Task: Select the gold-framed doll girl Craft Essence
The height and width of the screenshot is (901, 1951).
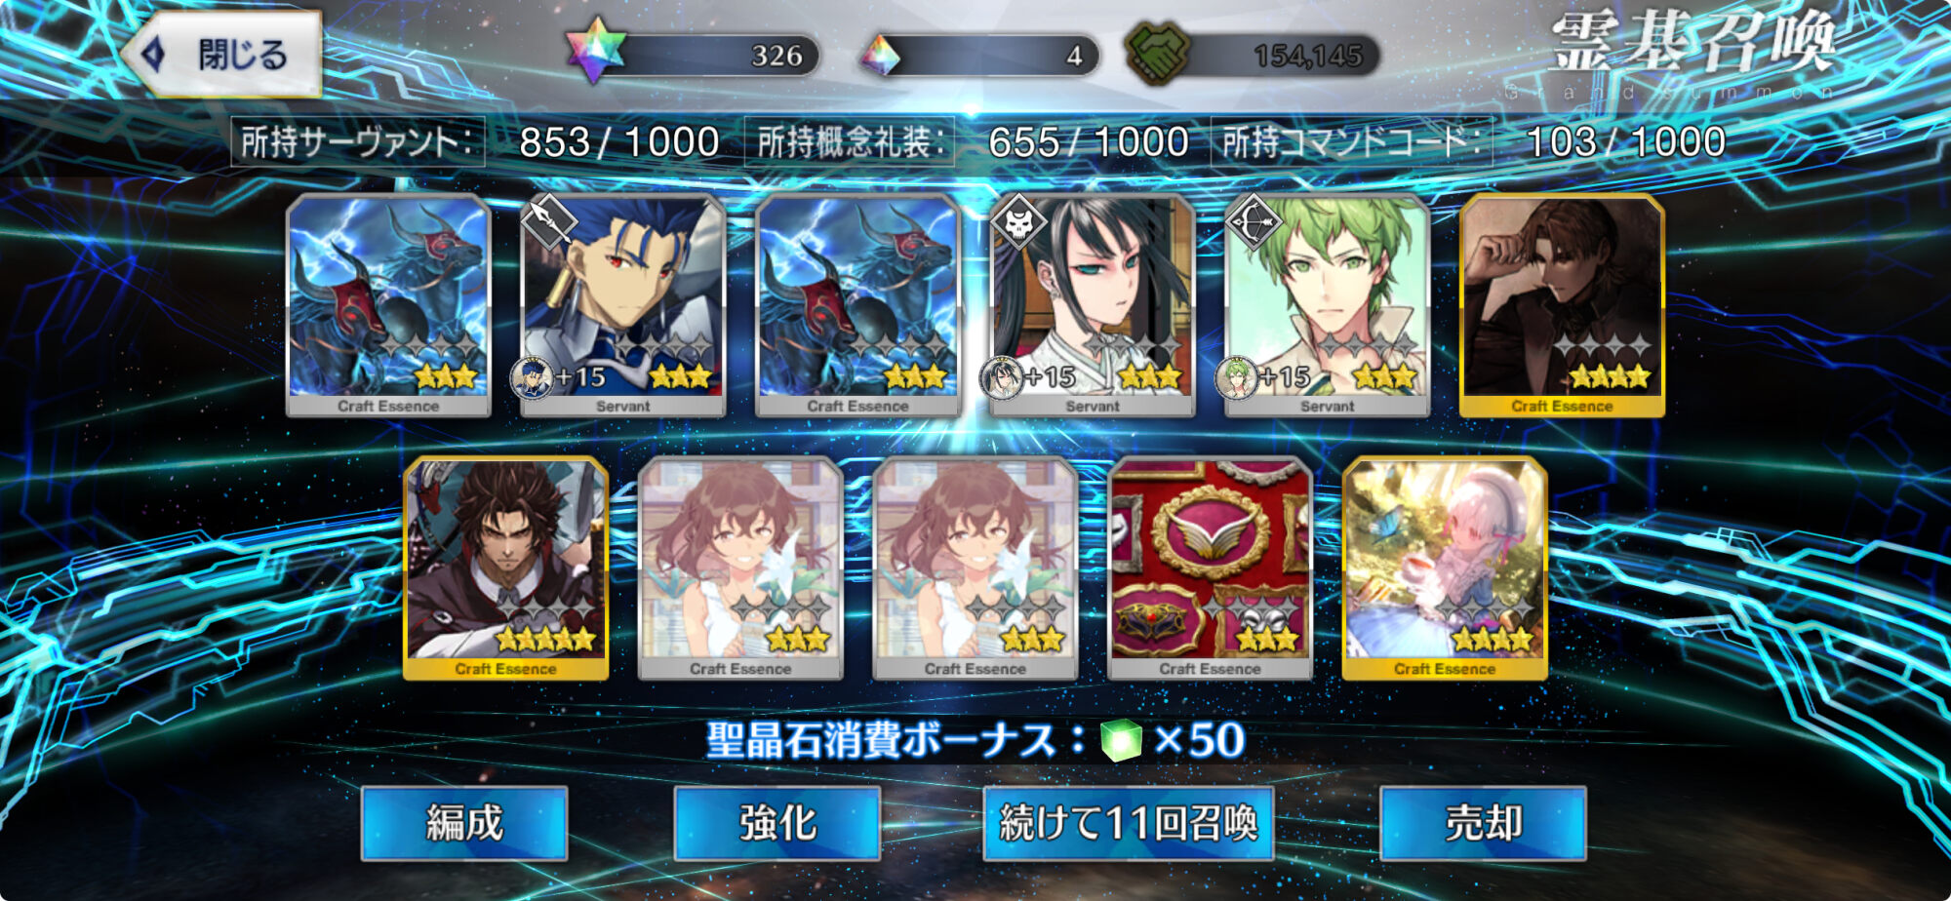Action: pyautogui.click(x=1445, y=568)
